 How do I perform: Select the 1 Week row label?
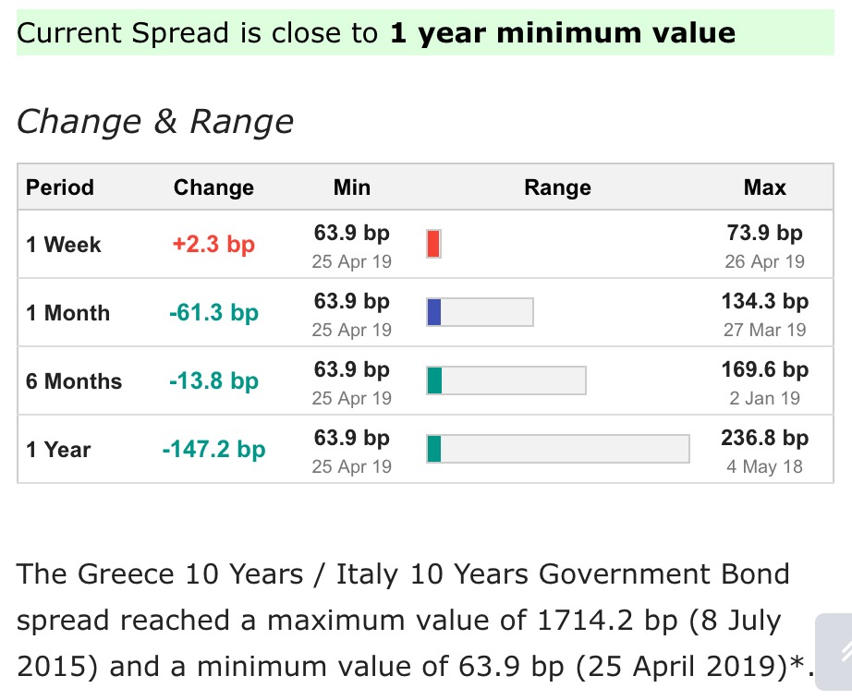click(64, 245)
